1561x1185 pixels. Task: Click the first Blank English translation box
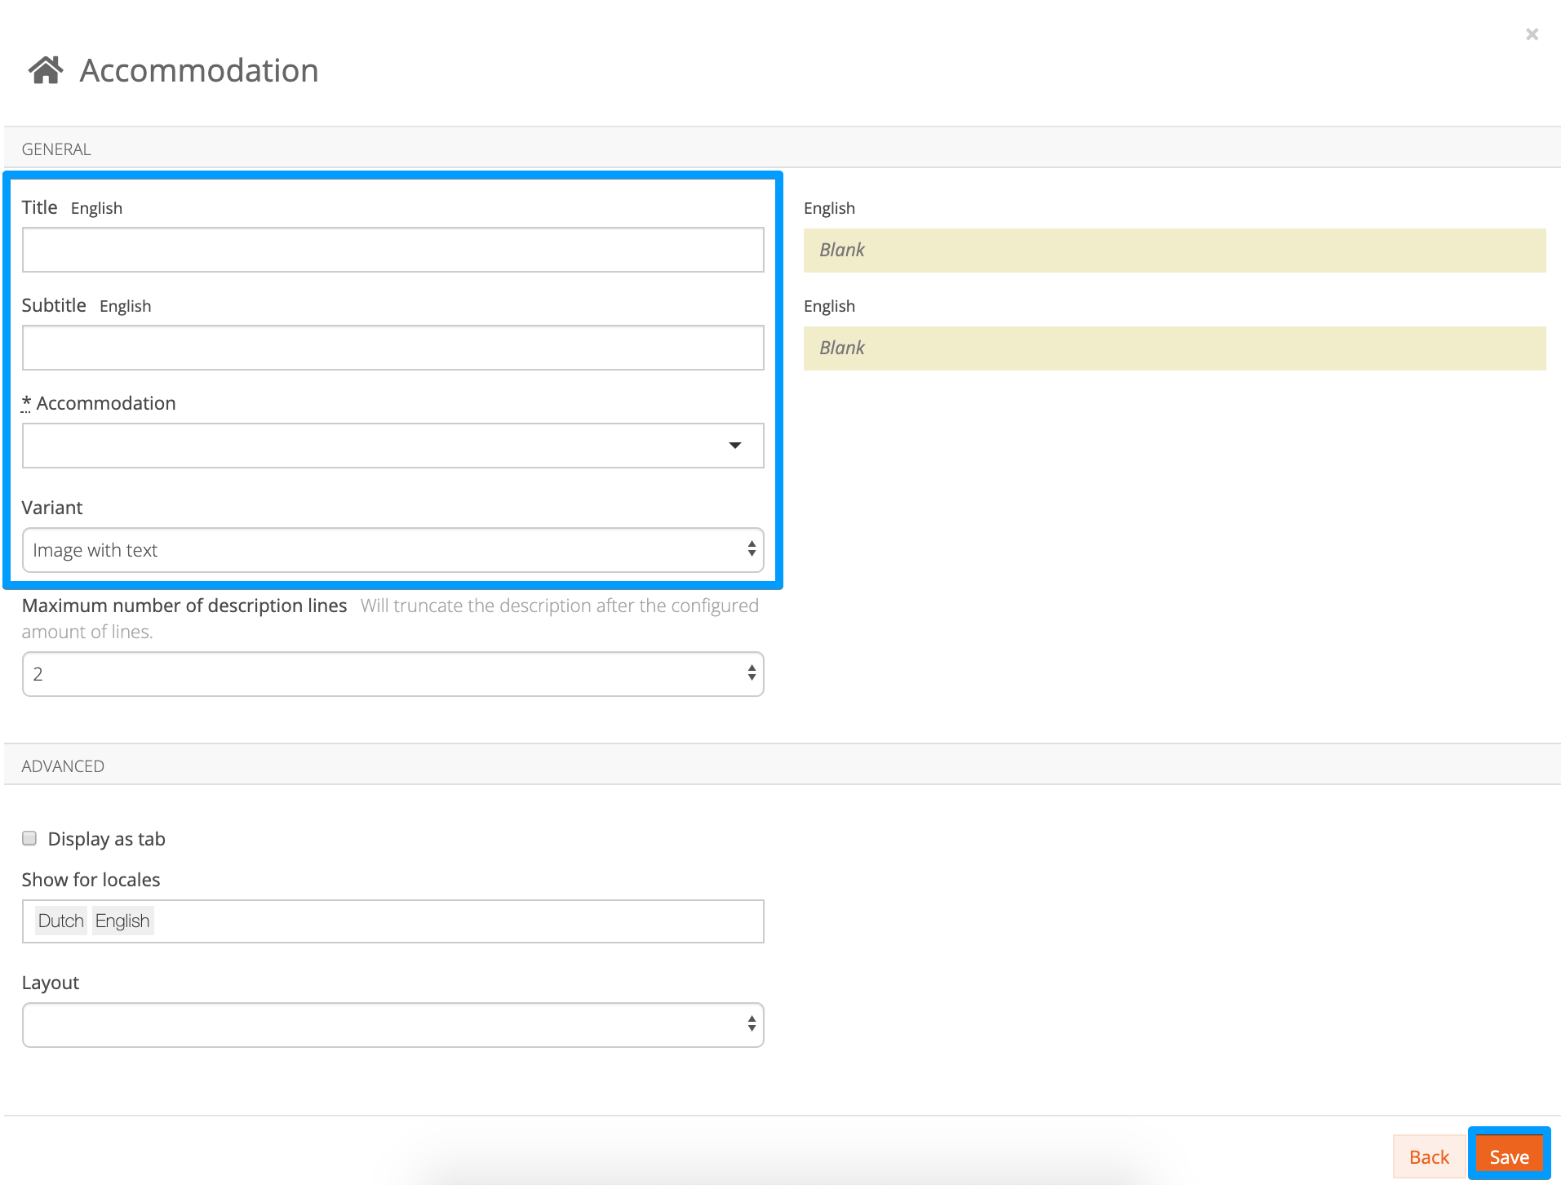point(1174,250)
